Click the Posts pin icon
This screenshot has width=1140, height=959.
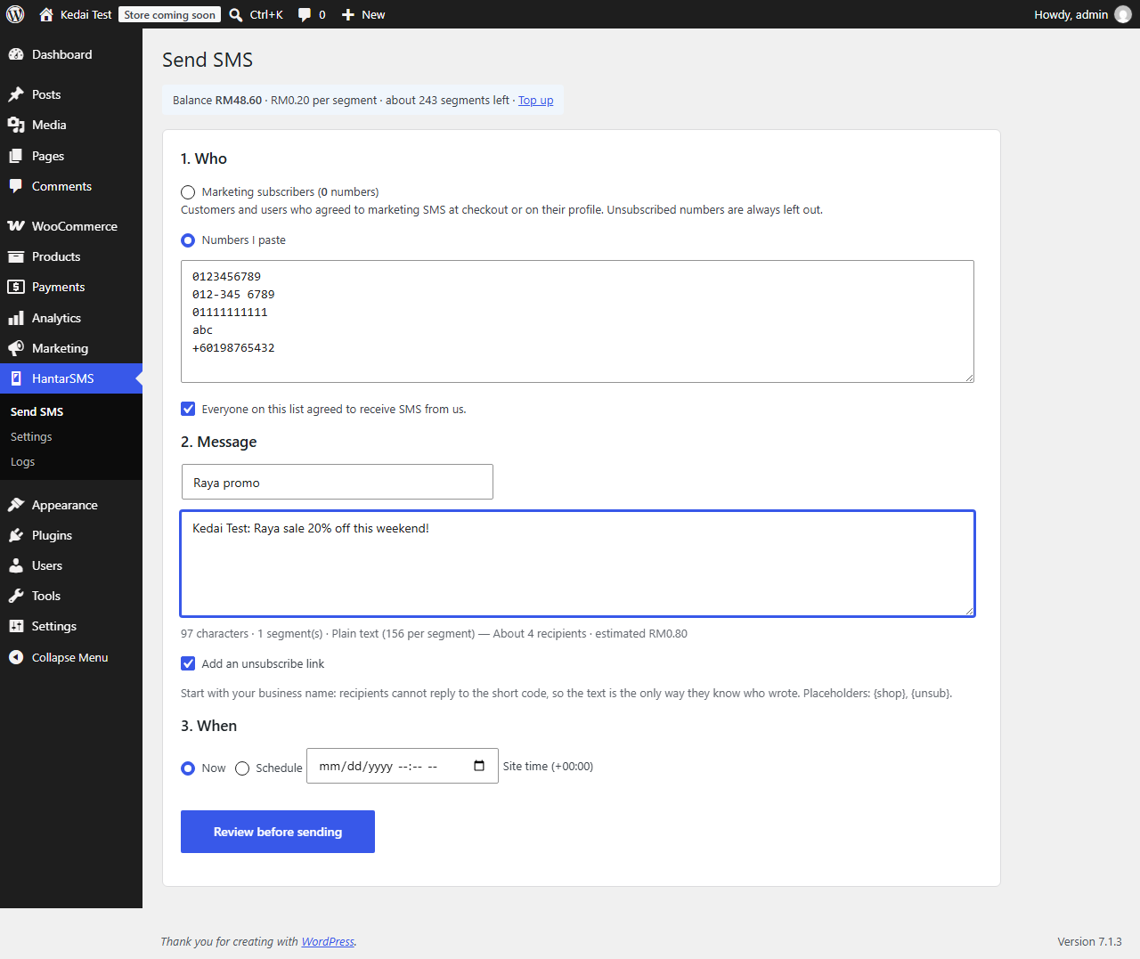(x=16, y=94)
